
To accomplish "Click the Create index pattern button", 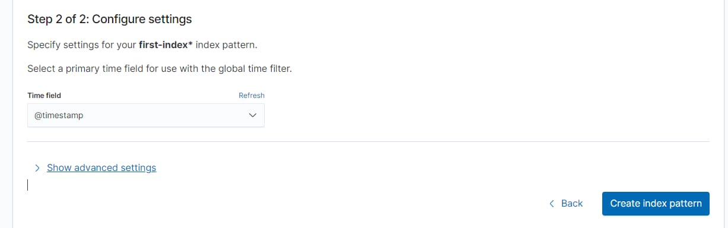I will coord(656,203).
